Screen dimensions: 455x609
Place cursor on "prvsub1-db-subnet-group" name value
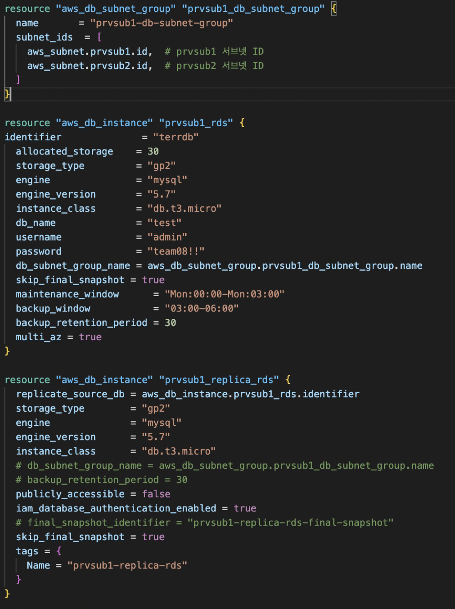(x=162, y=23)
